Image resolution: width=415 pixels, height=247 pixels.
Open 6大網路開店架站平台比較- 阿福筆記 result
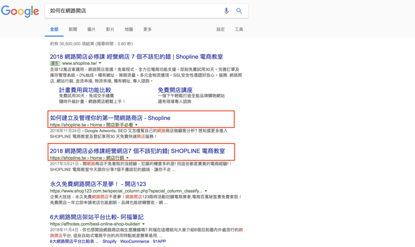[x=96, y=217]
